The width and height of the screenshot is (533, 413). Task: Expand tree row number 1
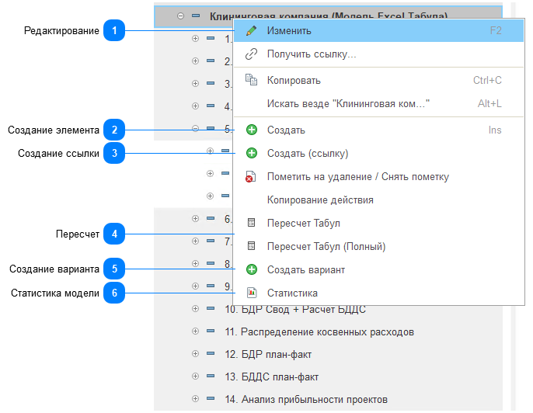click(195, 38)
